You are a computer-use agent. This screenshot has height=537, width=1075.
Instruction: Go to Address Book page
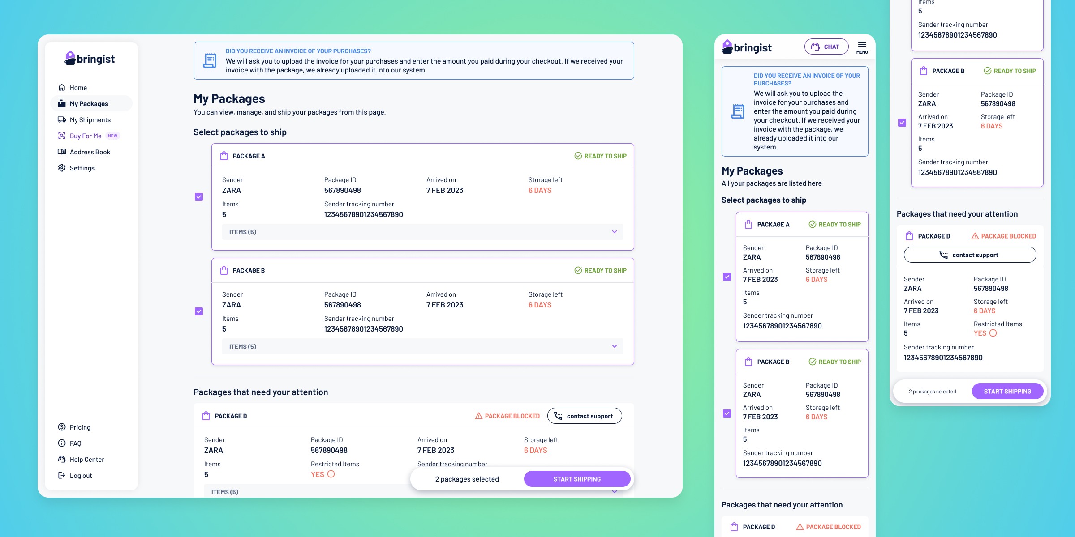90,152
